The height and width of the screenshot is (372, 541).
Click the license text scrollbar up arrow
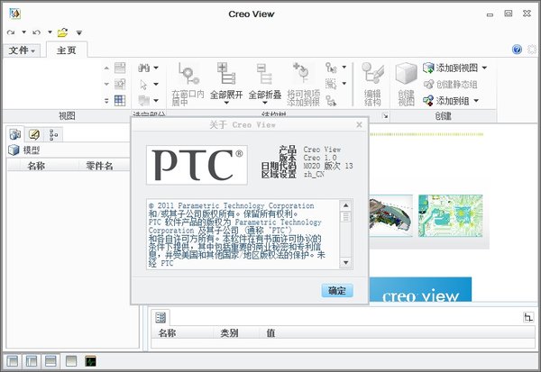(x=345, y=206)
